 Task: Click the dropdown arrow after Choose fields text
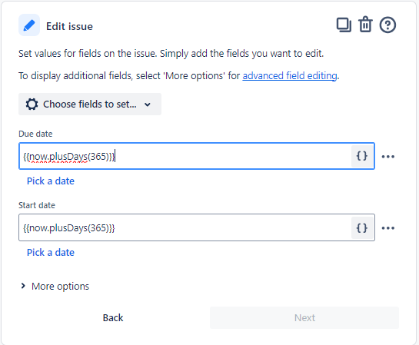coord(148,104)
